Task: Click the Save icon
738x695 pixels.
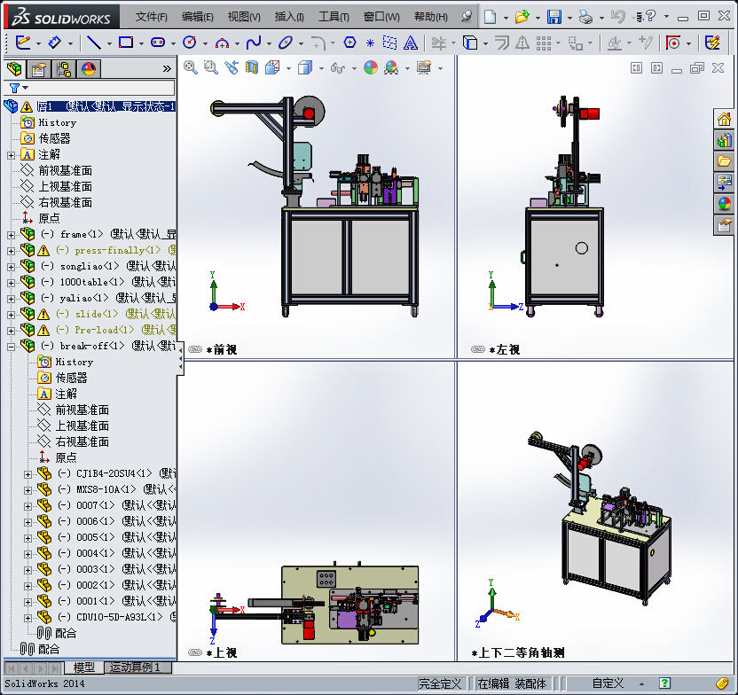Action: click(554, 17)
